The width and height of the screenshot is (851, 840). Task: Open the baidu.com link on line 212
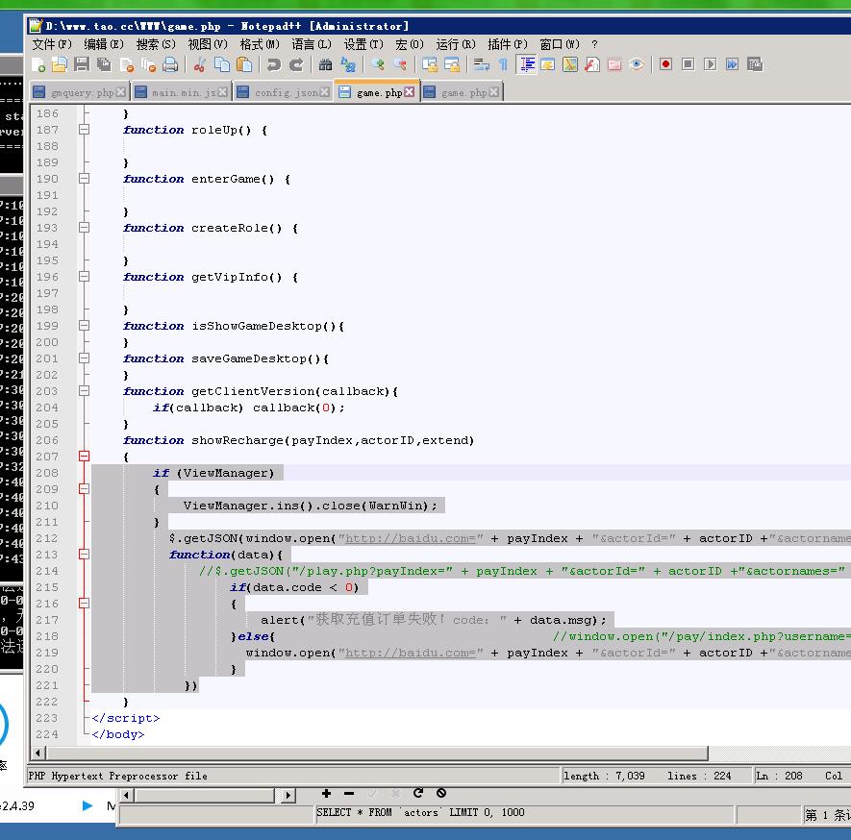[411, 538]
